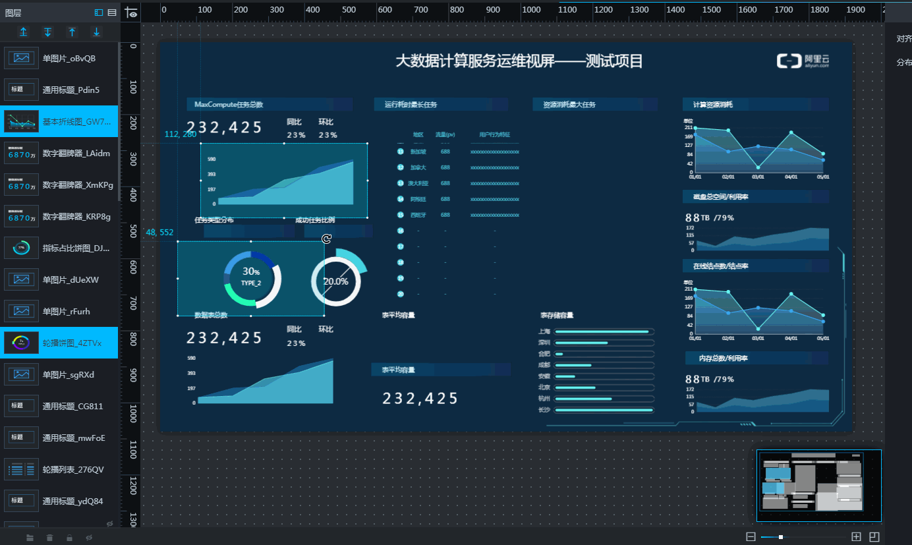Select layer 通用标题_mwFoE
Screen dimensions: 912x545
(x=59, y=438)
